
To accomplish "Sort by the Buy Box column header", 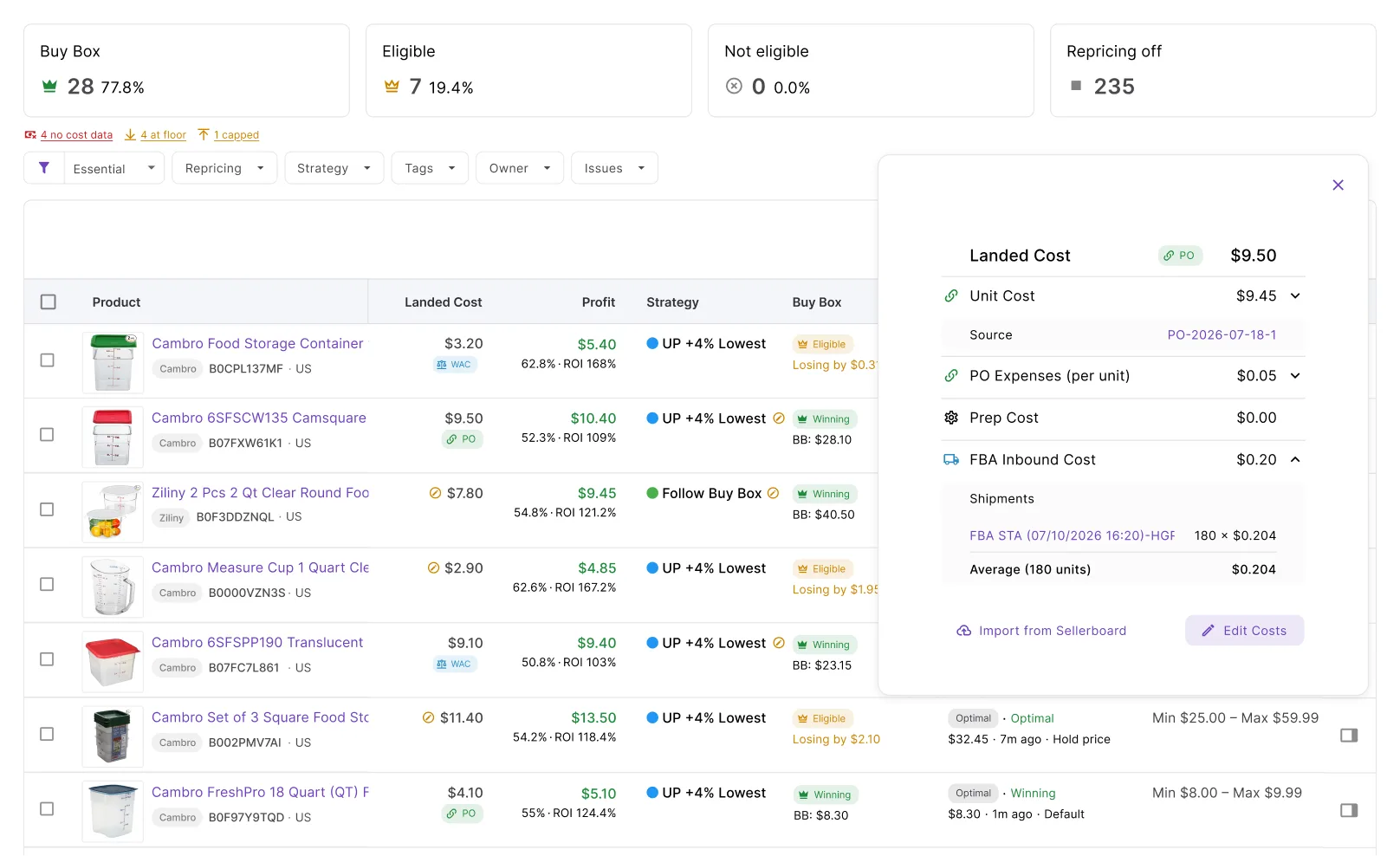I will 817,302.
